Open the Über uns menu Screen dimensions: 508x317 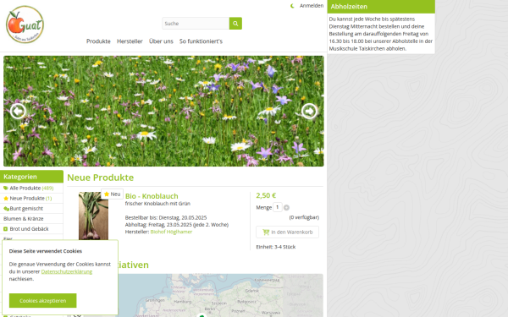(161, 41)
